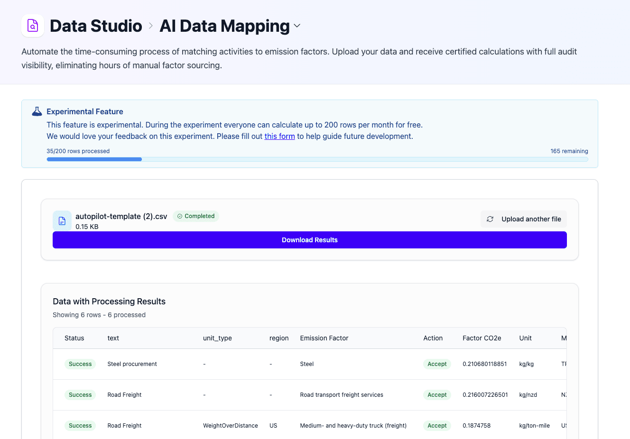The width and height of the screenshot is (630, 439).
Task: Click the 'kg/kg' unit cell
Action: click(x=527, y=364)
